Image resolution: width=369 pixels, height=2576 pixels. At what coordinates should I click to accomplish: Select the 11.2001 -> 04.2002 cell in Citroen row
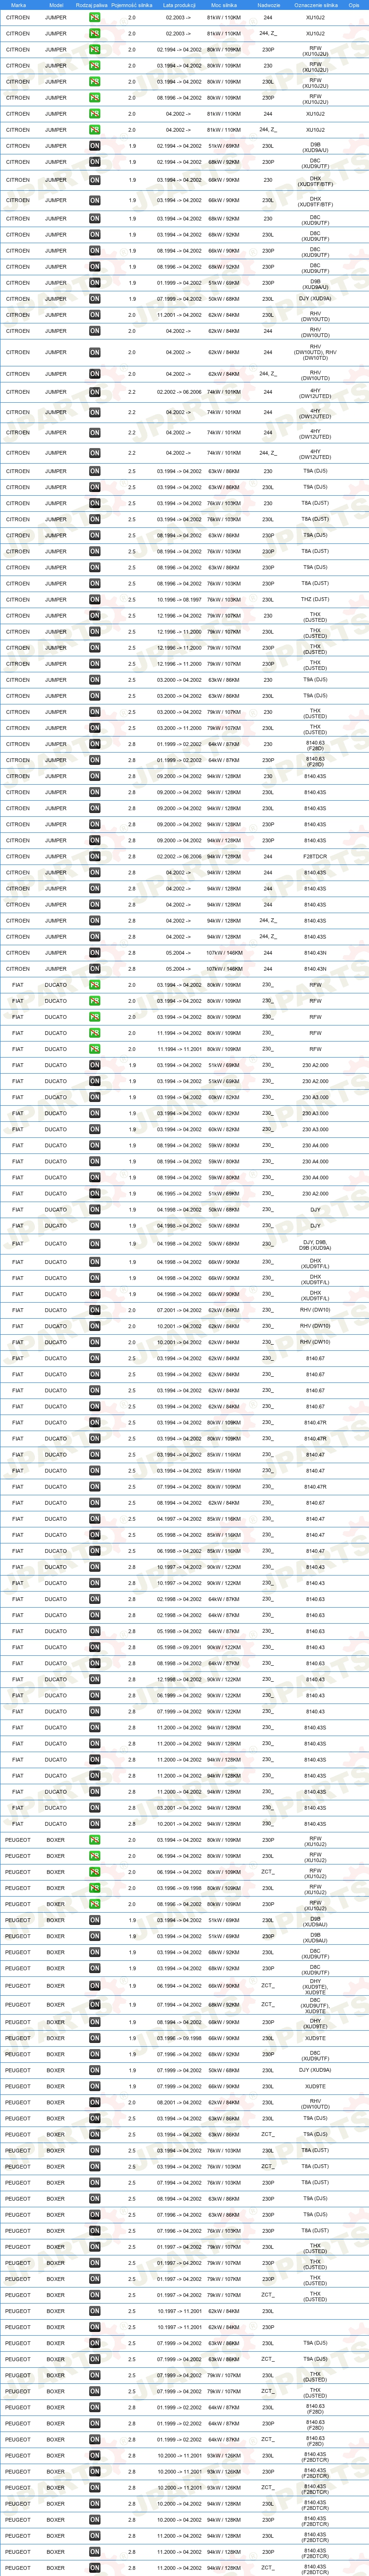(x=178, y=315)
